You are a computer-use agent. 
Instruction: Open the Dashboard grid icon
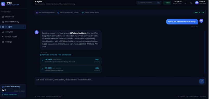pyautogui.click(x=3, y=17)
